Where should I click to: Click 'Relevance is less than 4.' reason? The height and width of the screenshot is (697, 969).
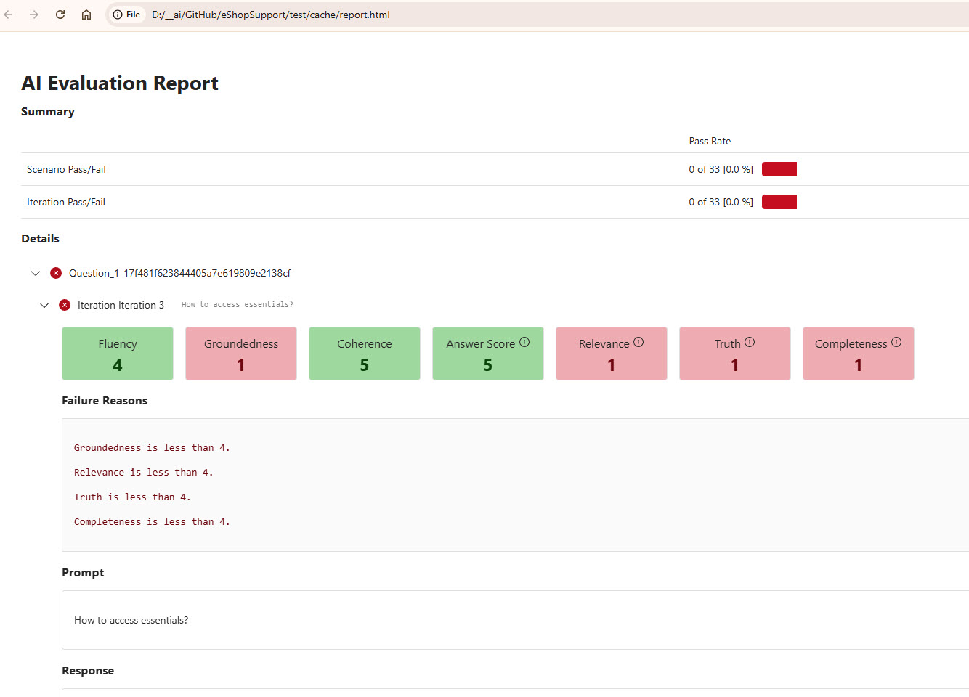(143, 473)
